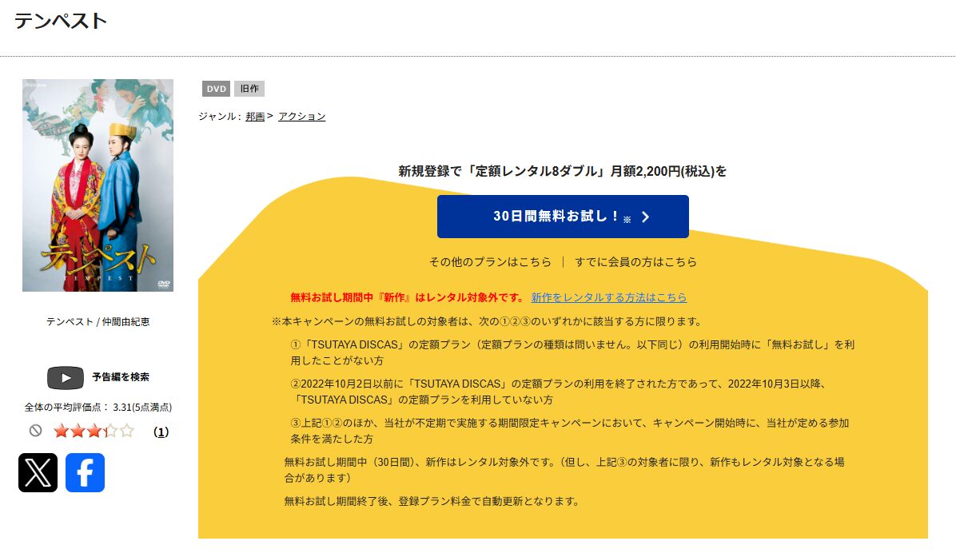Image resolution: width=956 pixels, height=553 pixels.
Task: Click the 全体の平均評価点 3.31 text
Action: point(98,408)
